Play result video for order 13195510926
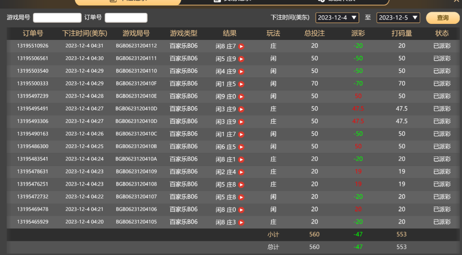 [x=241, y=47]
